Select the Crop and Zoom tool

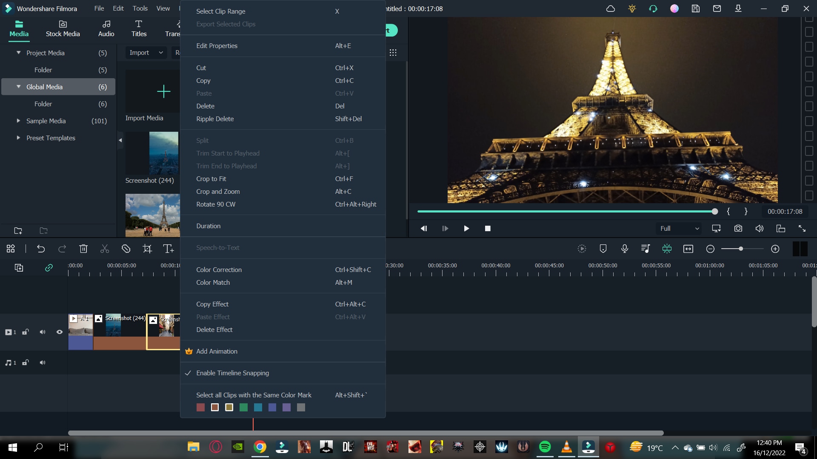tap(218, 191)
